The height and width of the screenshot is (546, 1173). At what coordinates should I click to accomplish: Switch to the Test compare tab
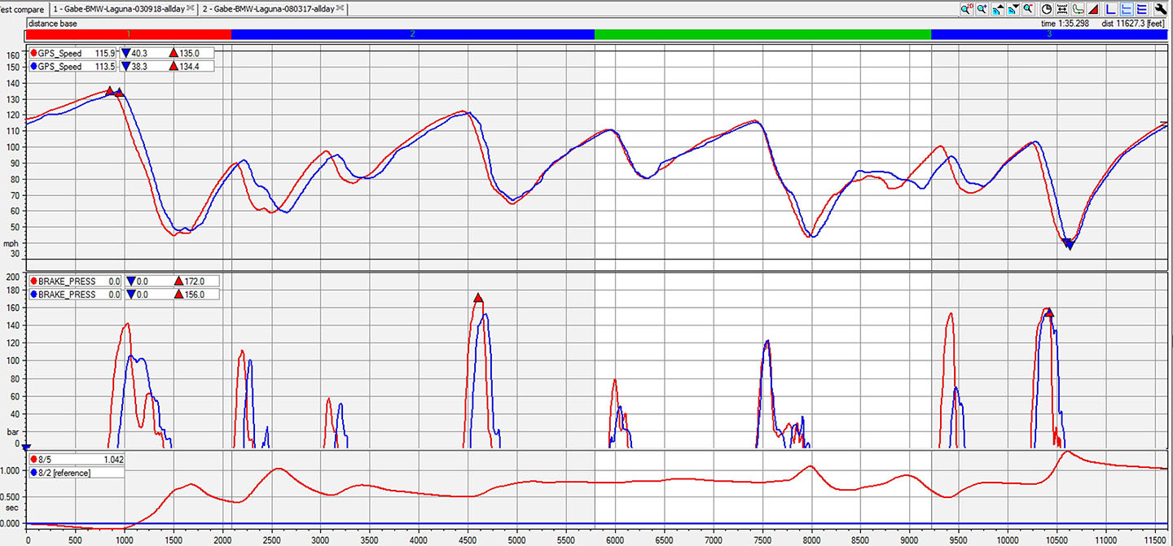[x=23, y=8]
